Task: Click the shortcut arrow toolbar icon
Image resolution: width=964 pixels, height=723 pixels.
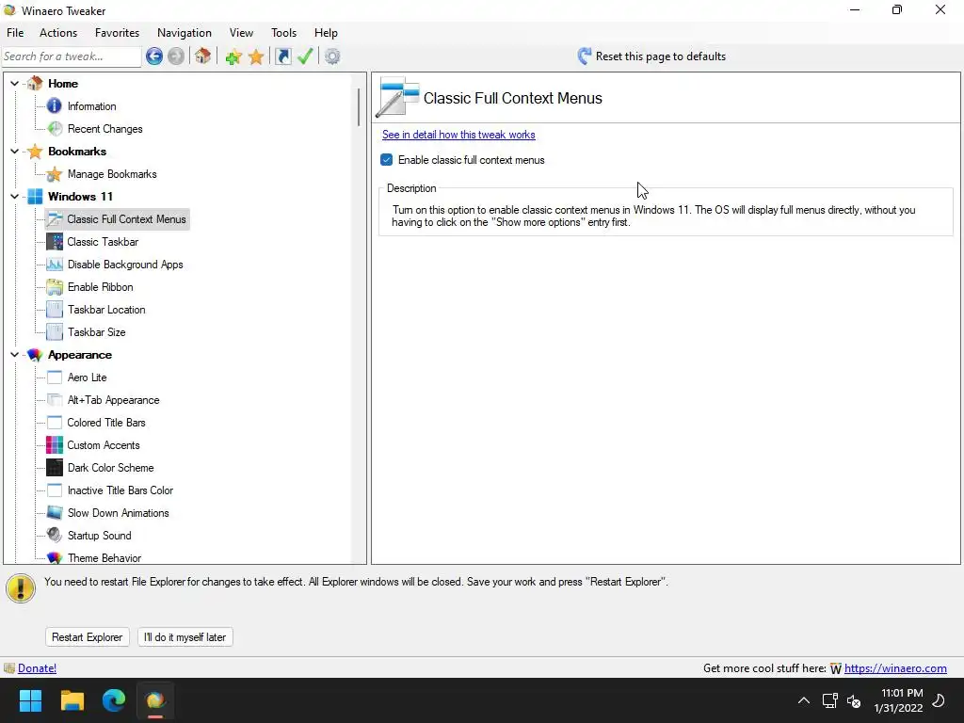Action: click(282, 56)
